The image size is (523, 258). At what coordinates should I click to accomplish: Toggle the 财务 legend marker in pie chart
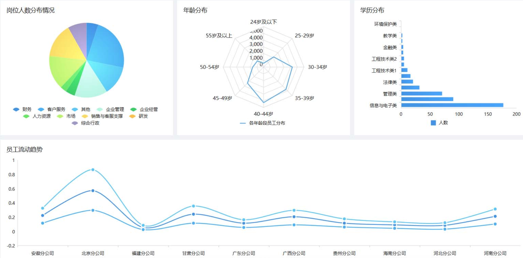16,109
